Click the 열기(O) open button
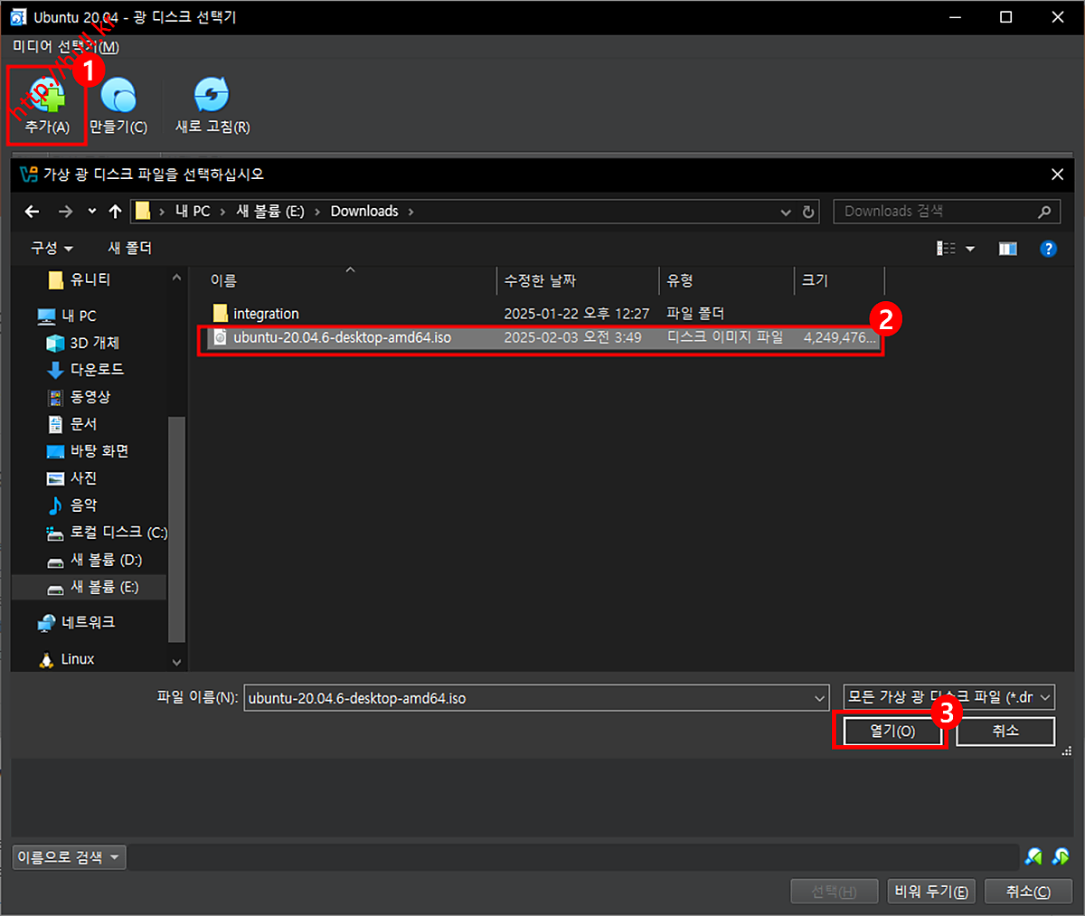 pyautogui.click(x=892, y=732)
